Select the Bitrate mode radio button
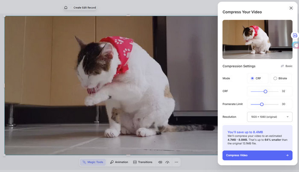The width and height of the screenshot is (299, 172). click(x=275, y=78)
